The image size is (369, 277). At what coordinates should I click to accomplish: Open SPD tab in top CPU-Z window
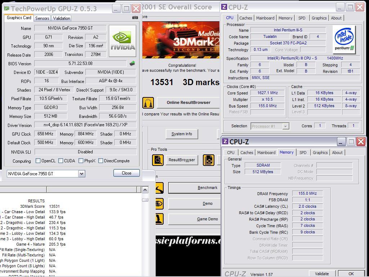302,18
